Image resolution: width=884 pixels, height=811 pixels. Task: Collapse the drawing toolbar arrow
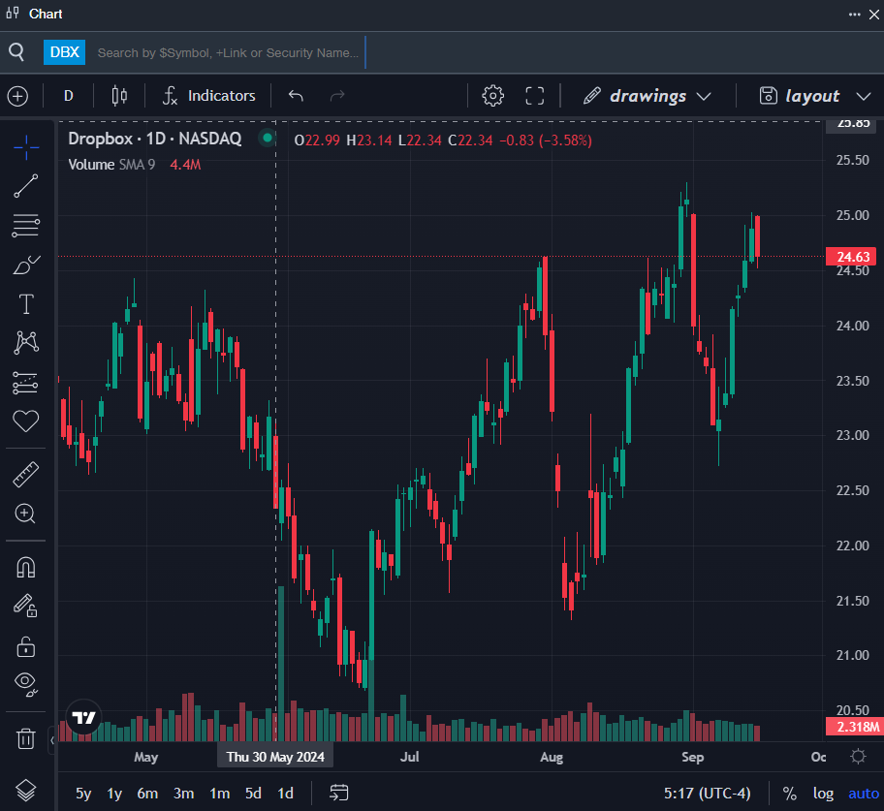52,740
